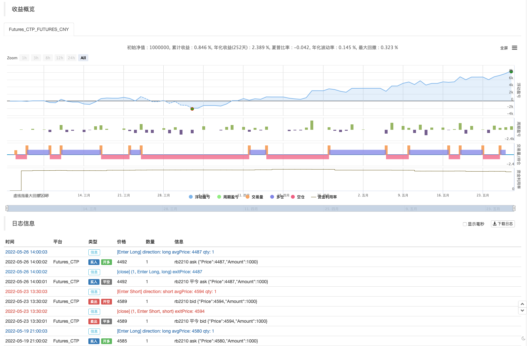Click the 日志信息 section heading

tap(23, 224)
